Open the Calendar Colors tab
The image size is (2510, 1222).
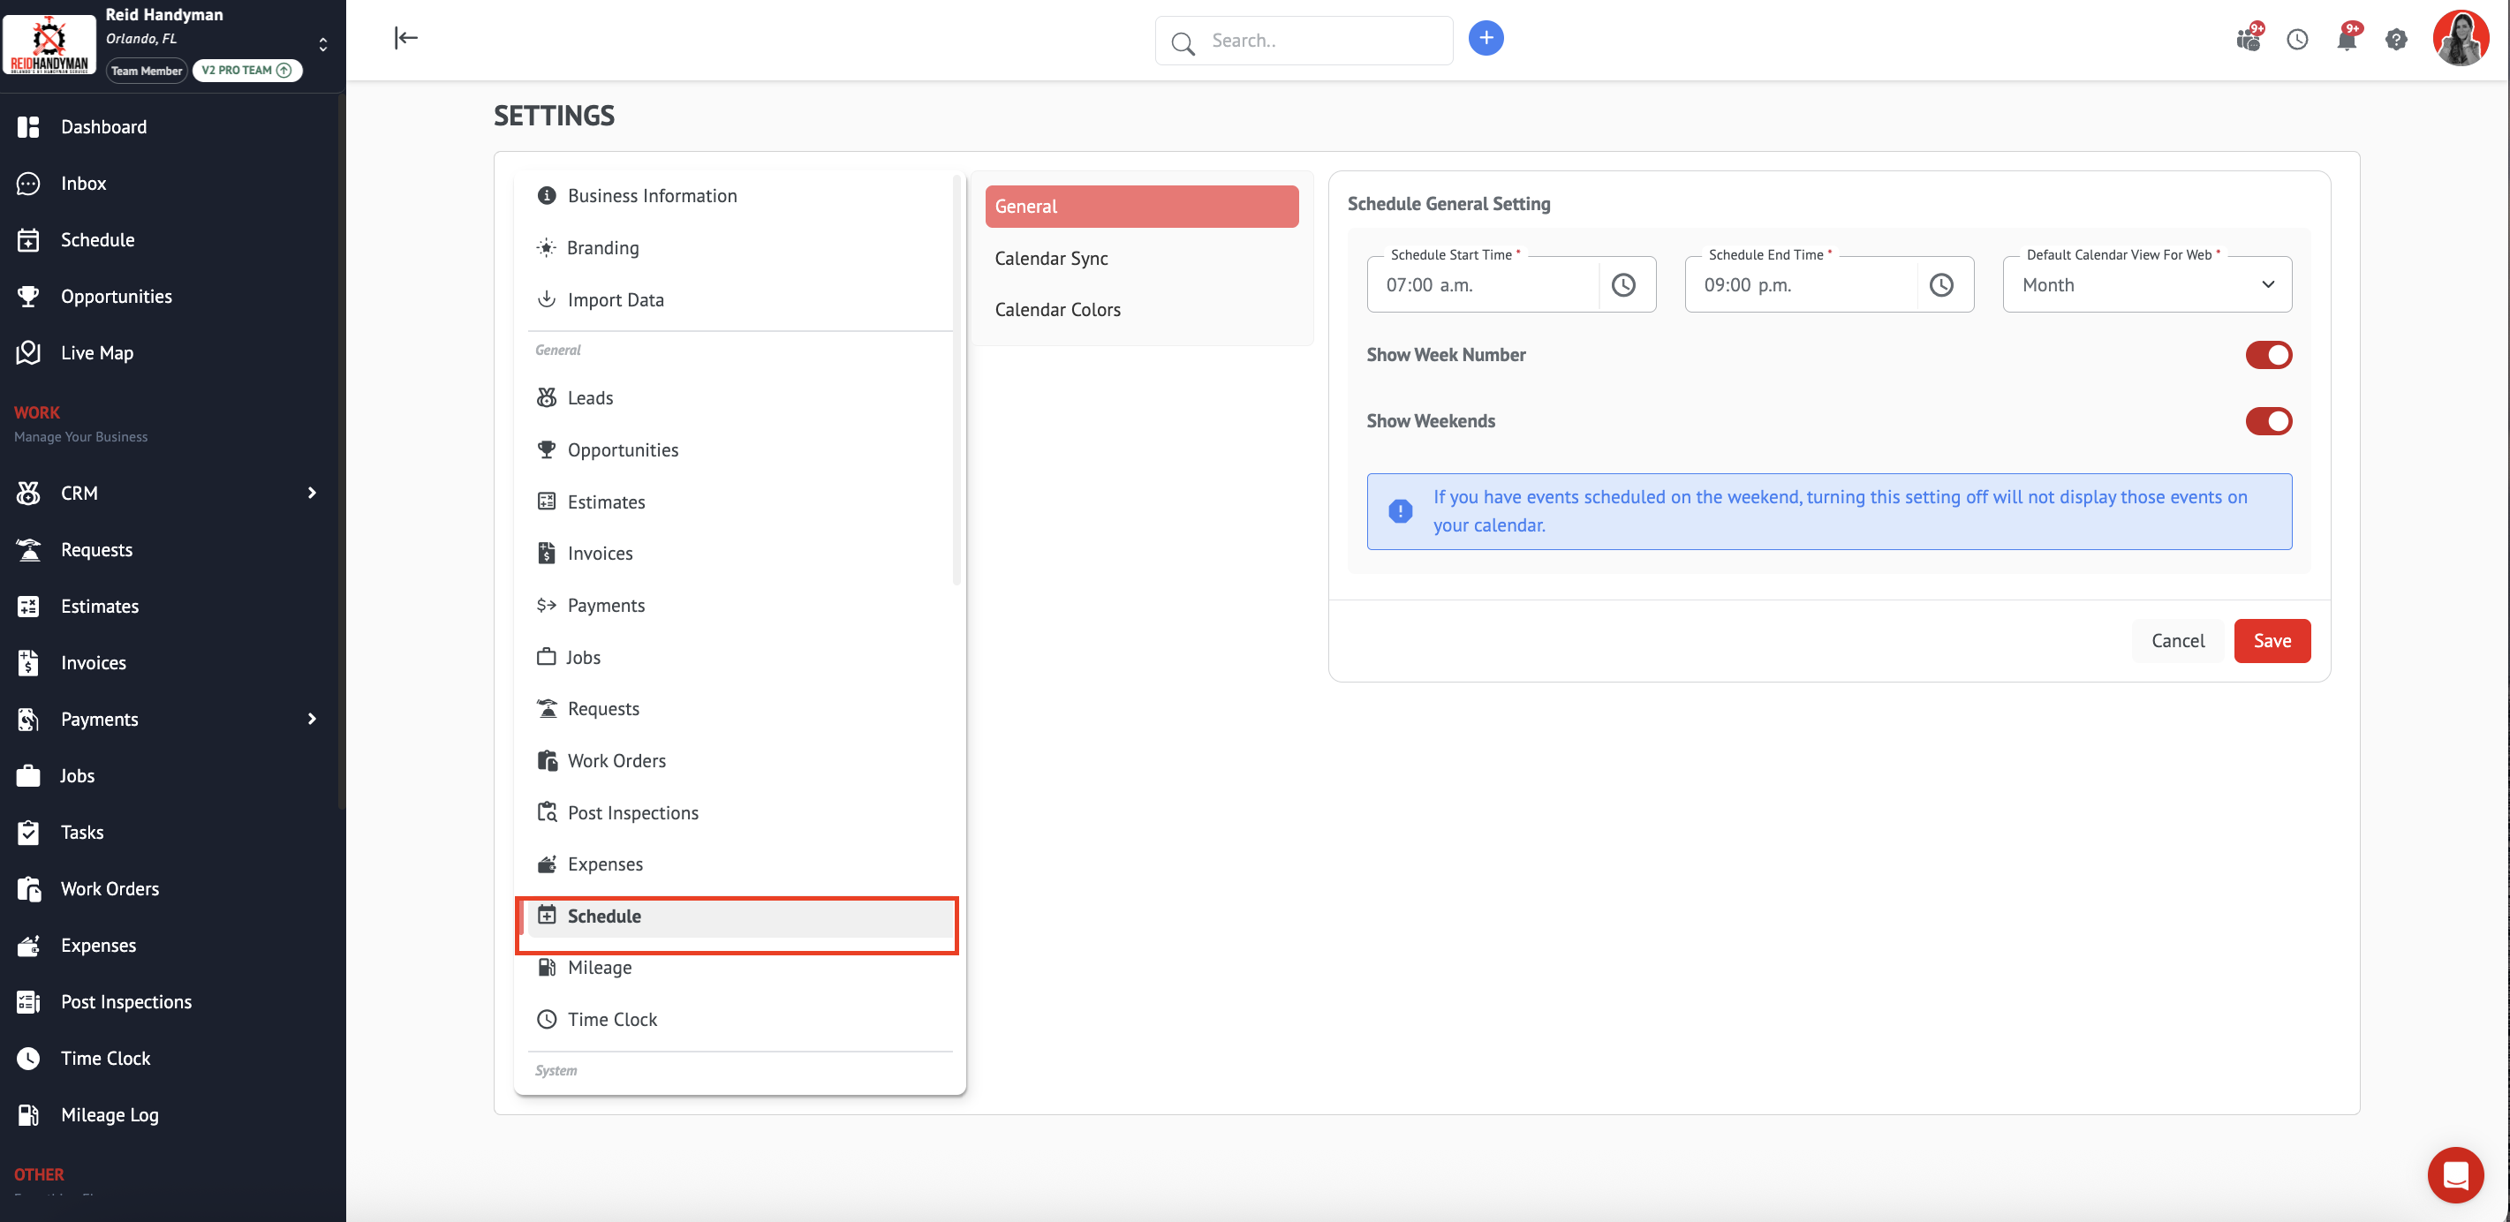tap(1057, 310)
